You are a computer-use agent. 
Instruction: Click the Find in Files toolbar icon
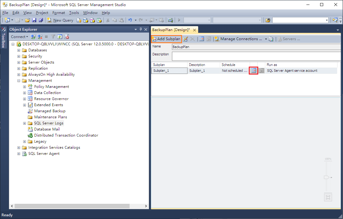coord(268,20)
